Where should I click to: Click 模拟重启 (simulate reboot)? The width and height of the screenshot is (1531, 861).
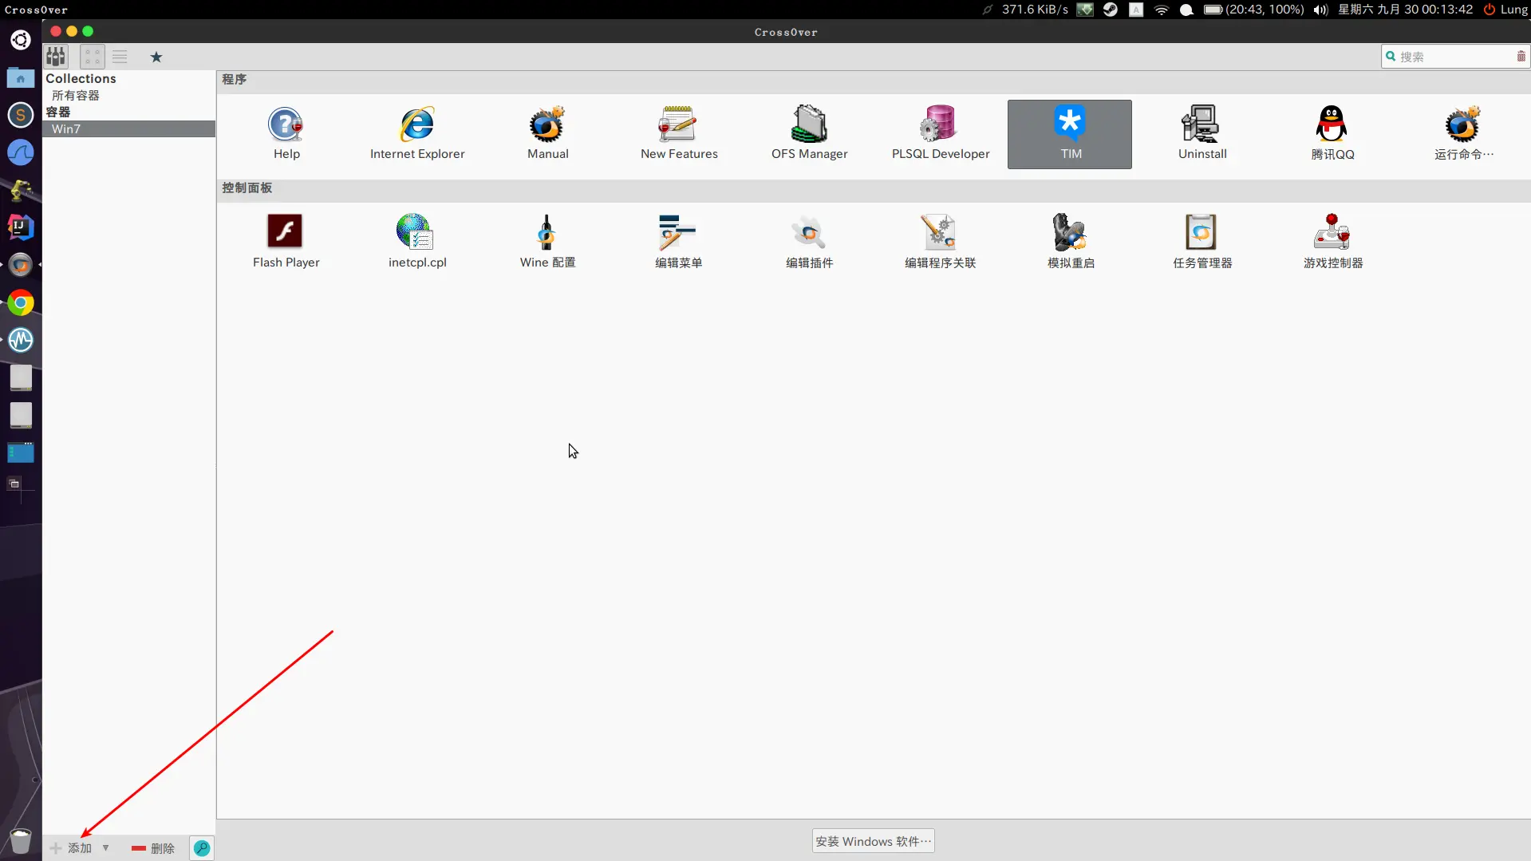[1071, 242]
